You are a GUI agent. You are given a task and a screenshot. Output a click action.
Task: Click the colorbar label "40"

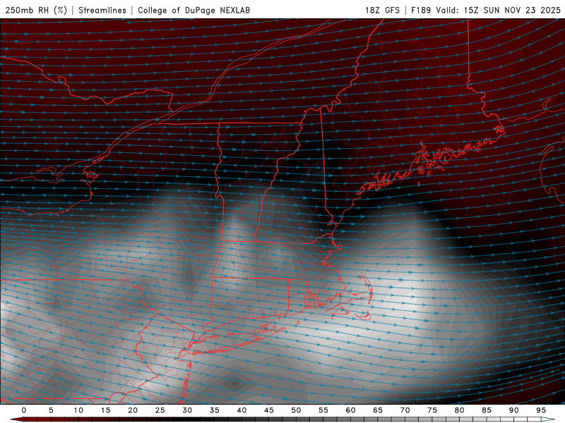pos(242,410)
